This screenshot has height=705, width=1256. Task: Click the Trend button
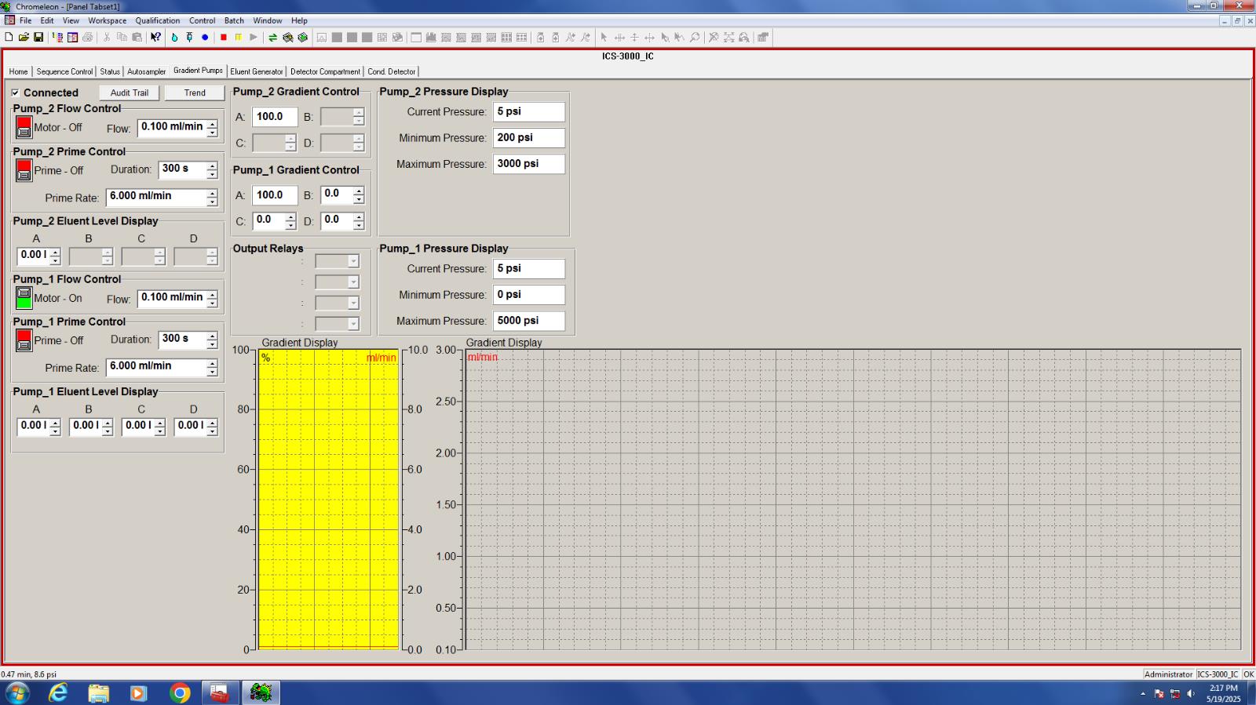(x=195, y=93)
